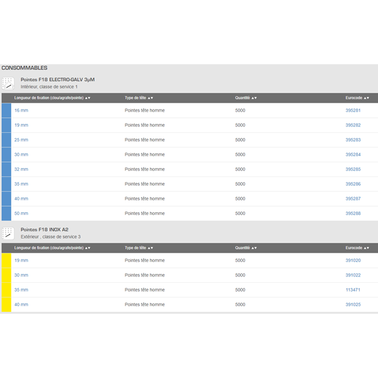The height and width of the screenshot is (378, 378).
Task: Sort ELECTRO-GALV table by Eurocode
Action: tap(357, 98)
